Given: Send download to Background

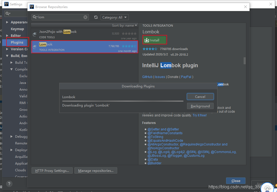Looking at the screenshot, I should click(200, 106).
